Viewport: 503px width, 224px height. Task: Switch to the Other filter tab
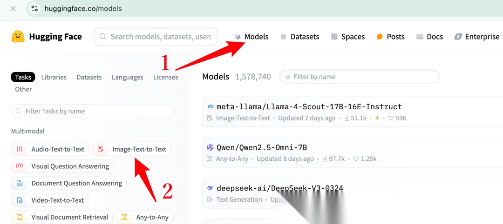coord(23,89)
